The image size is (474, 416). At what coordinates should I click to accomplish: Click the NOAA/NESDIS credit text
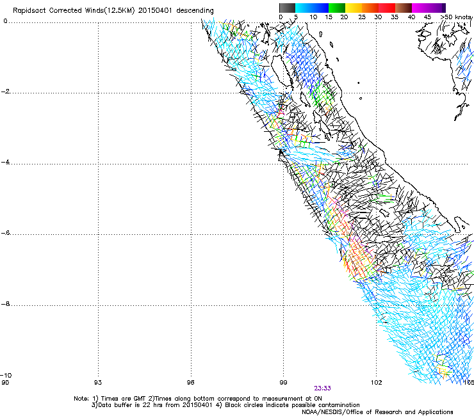[377, 412]
